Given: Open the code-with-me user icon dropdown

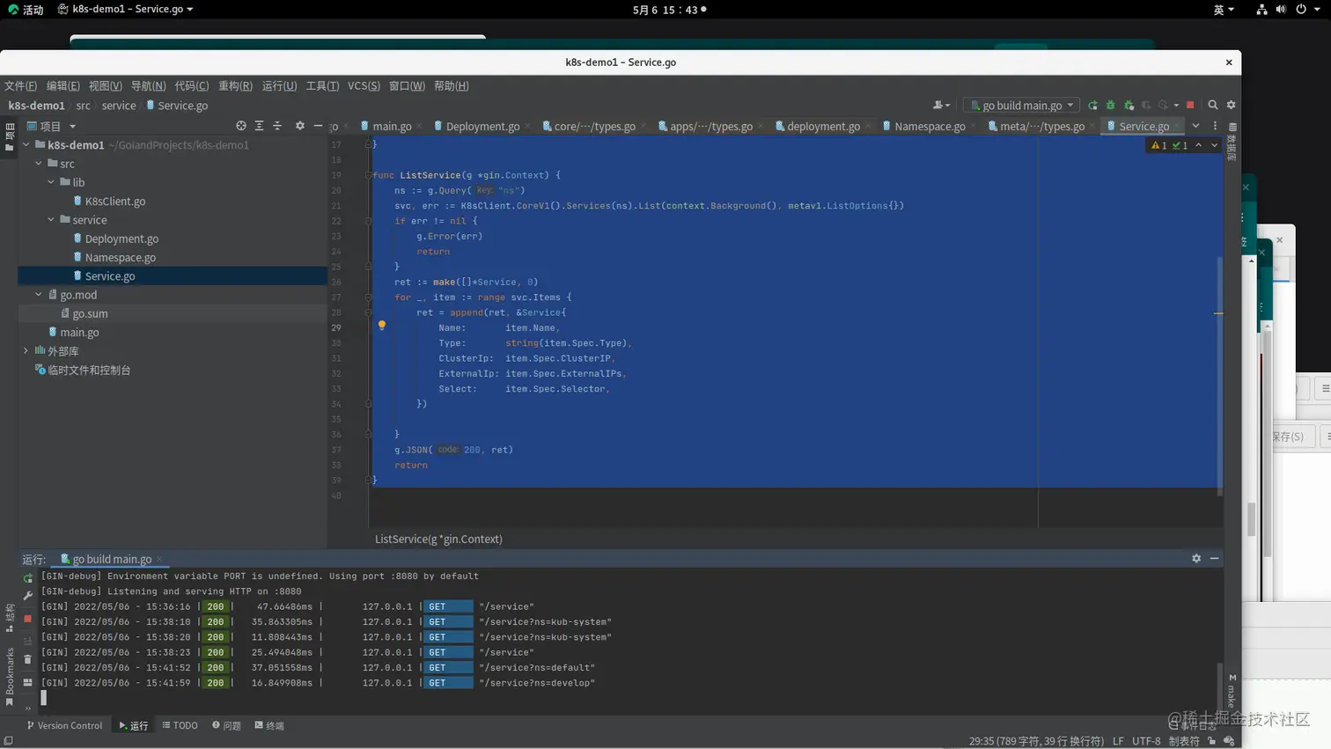Looking at the screenshot, I should click(941, 105).
